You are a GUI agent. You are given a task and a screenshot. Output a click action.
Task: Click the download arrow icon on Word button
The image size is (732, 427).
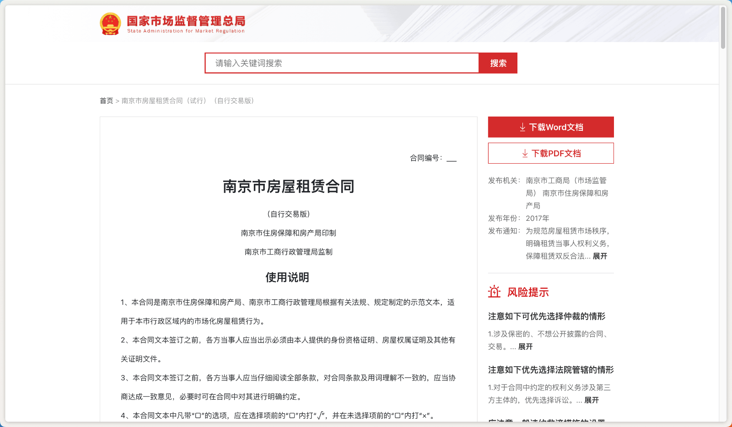(x=522, y=127)
